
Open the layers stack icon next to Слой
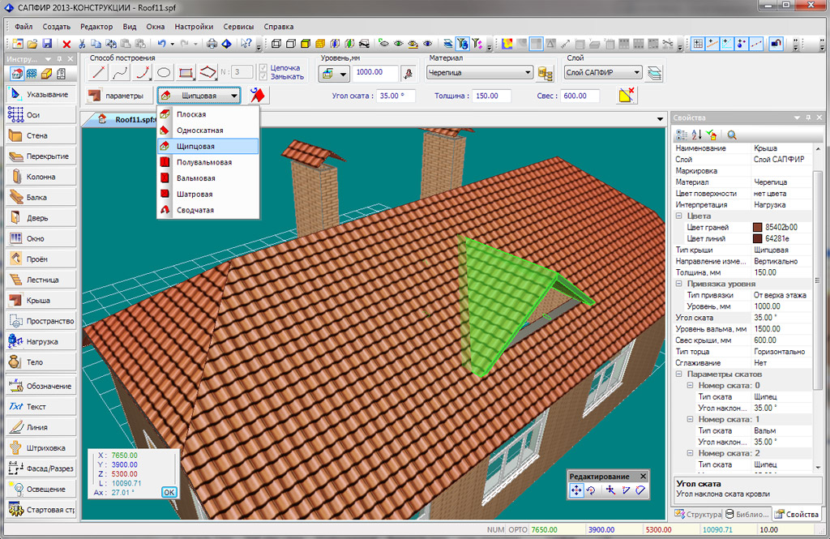[x=656, y=74]
